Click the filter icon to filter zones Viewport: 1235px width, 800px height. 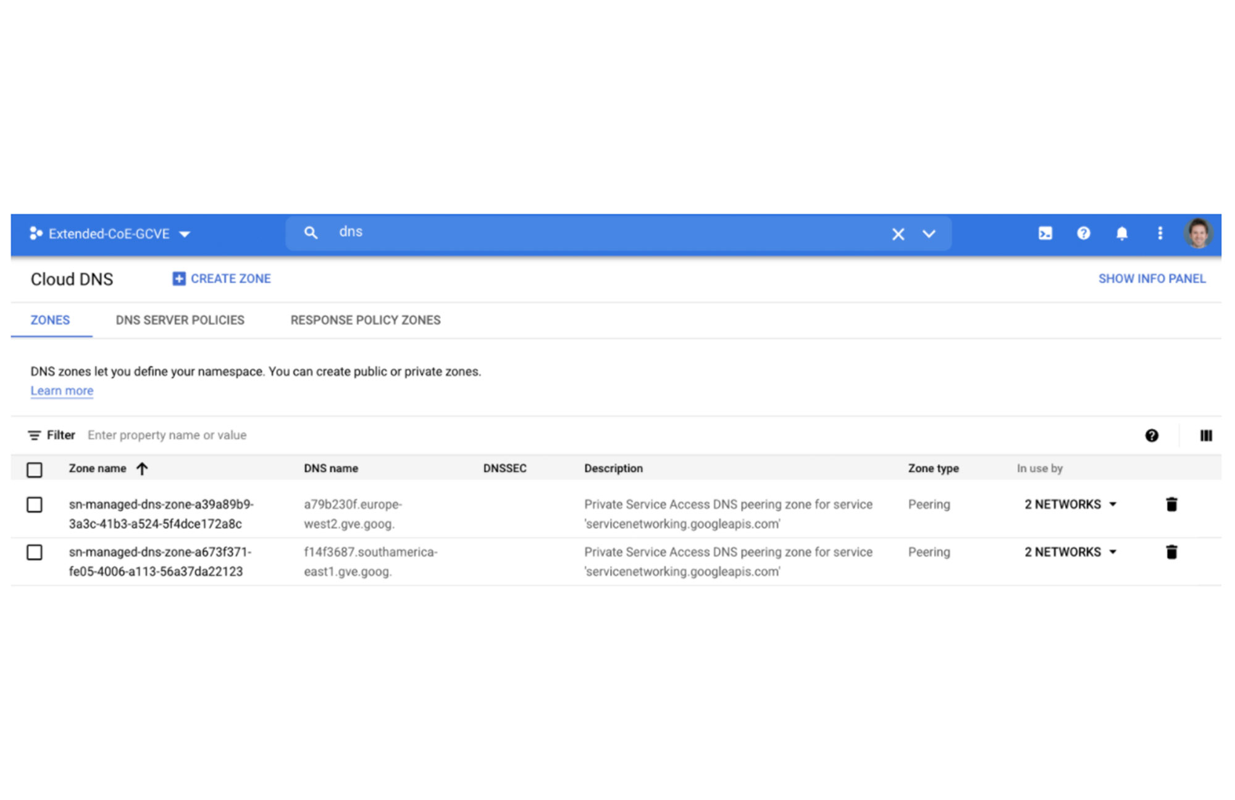pos(32,436)
